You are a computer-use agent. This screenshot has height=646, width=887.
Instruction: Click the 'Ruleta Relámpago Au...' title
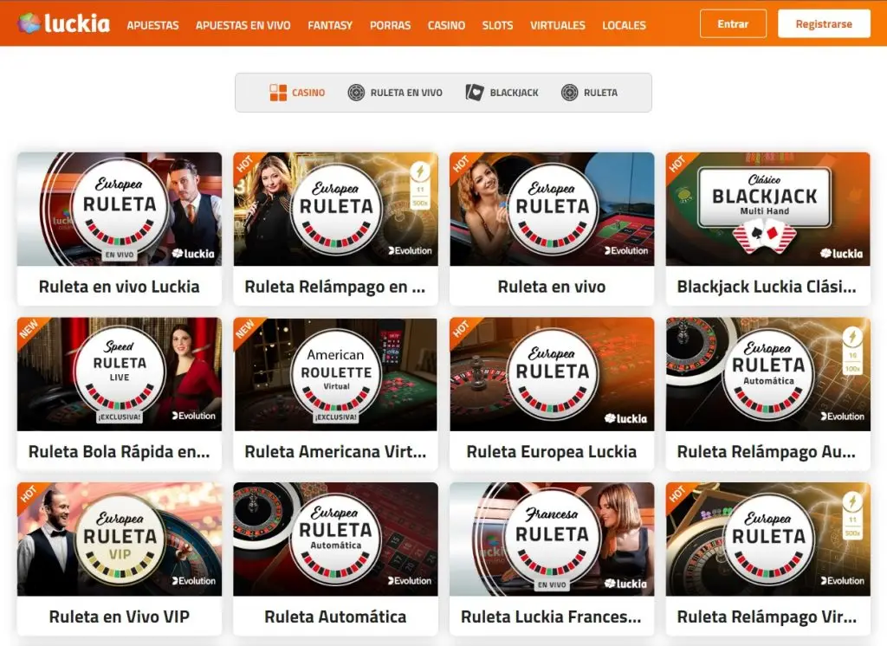(767, 451)
